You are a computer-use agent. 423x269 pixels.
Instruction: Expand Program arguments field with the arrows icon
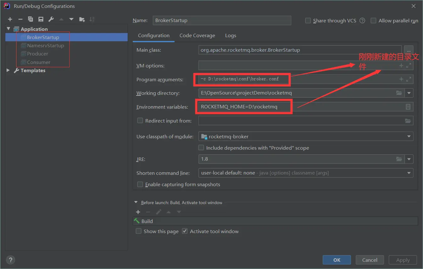point(409,79)
